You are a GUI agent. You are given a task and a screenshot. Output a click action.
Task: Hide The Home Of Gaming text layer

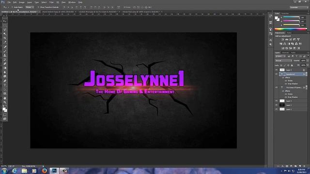pyautogui.click(x=277, y=87)
